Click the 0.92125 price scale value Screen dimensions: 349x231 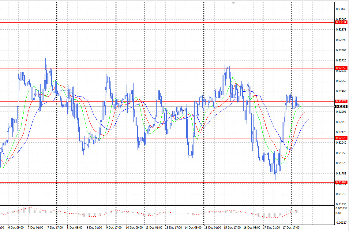(x=341, y=132)
